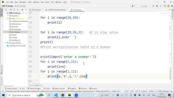The image size is (174, 98).
Task: Open demo.py in project tree
Action: [x=14, y=27]
